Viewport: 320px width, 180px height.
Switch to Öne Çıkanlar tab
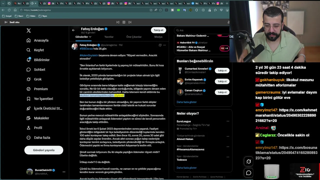(x=134, y=37)
